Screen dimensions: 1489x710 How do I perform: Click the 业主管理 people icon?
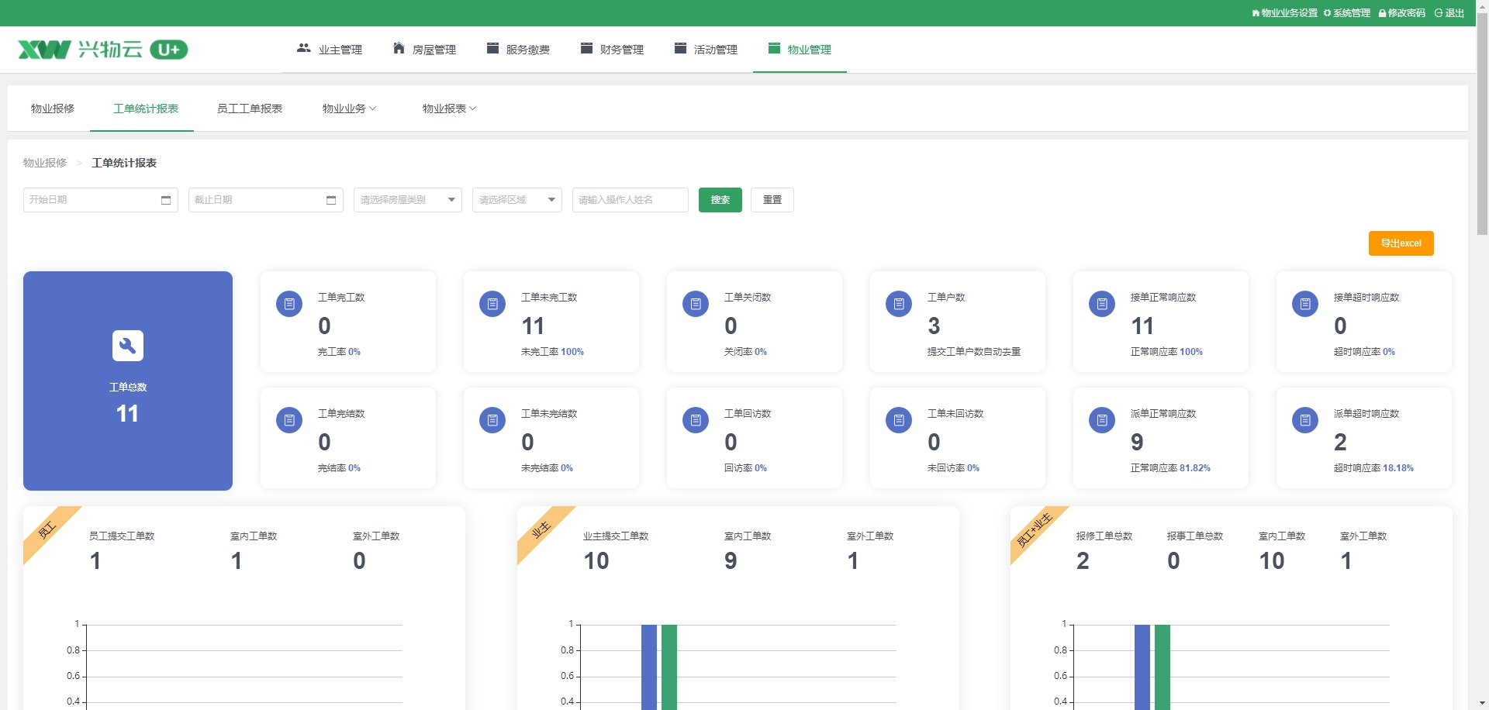pos(304,48)
